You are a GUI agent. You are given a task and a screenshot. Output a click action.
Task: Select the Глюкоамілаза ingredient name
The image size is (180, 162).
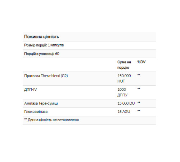pyautogui.click(x=36, y=112)
